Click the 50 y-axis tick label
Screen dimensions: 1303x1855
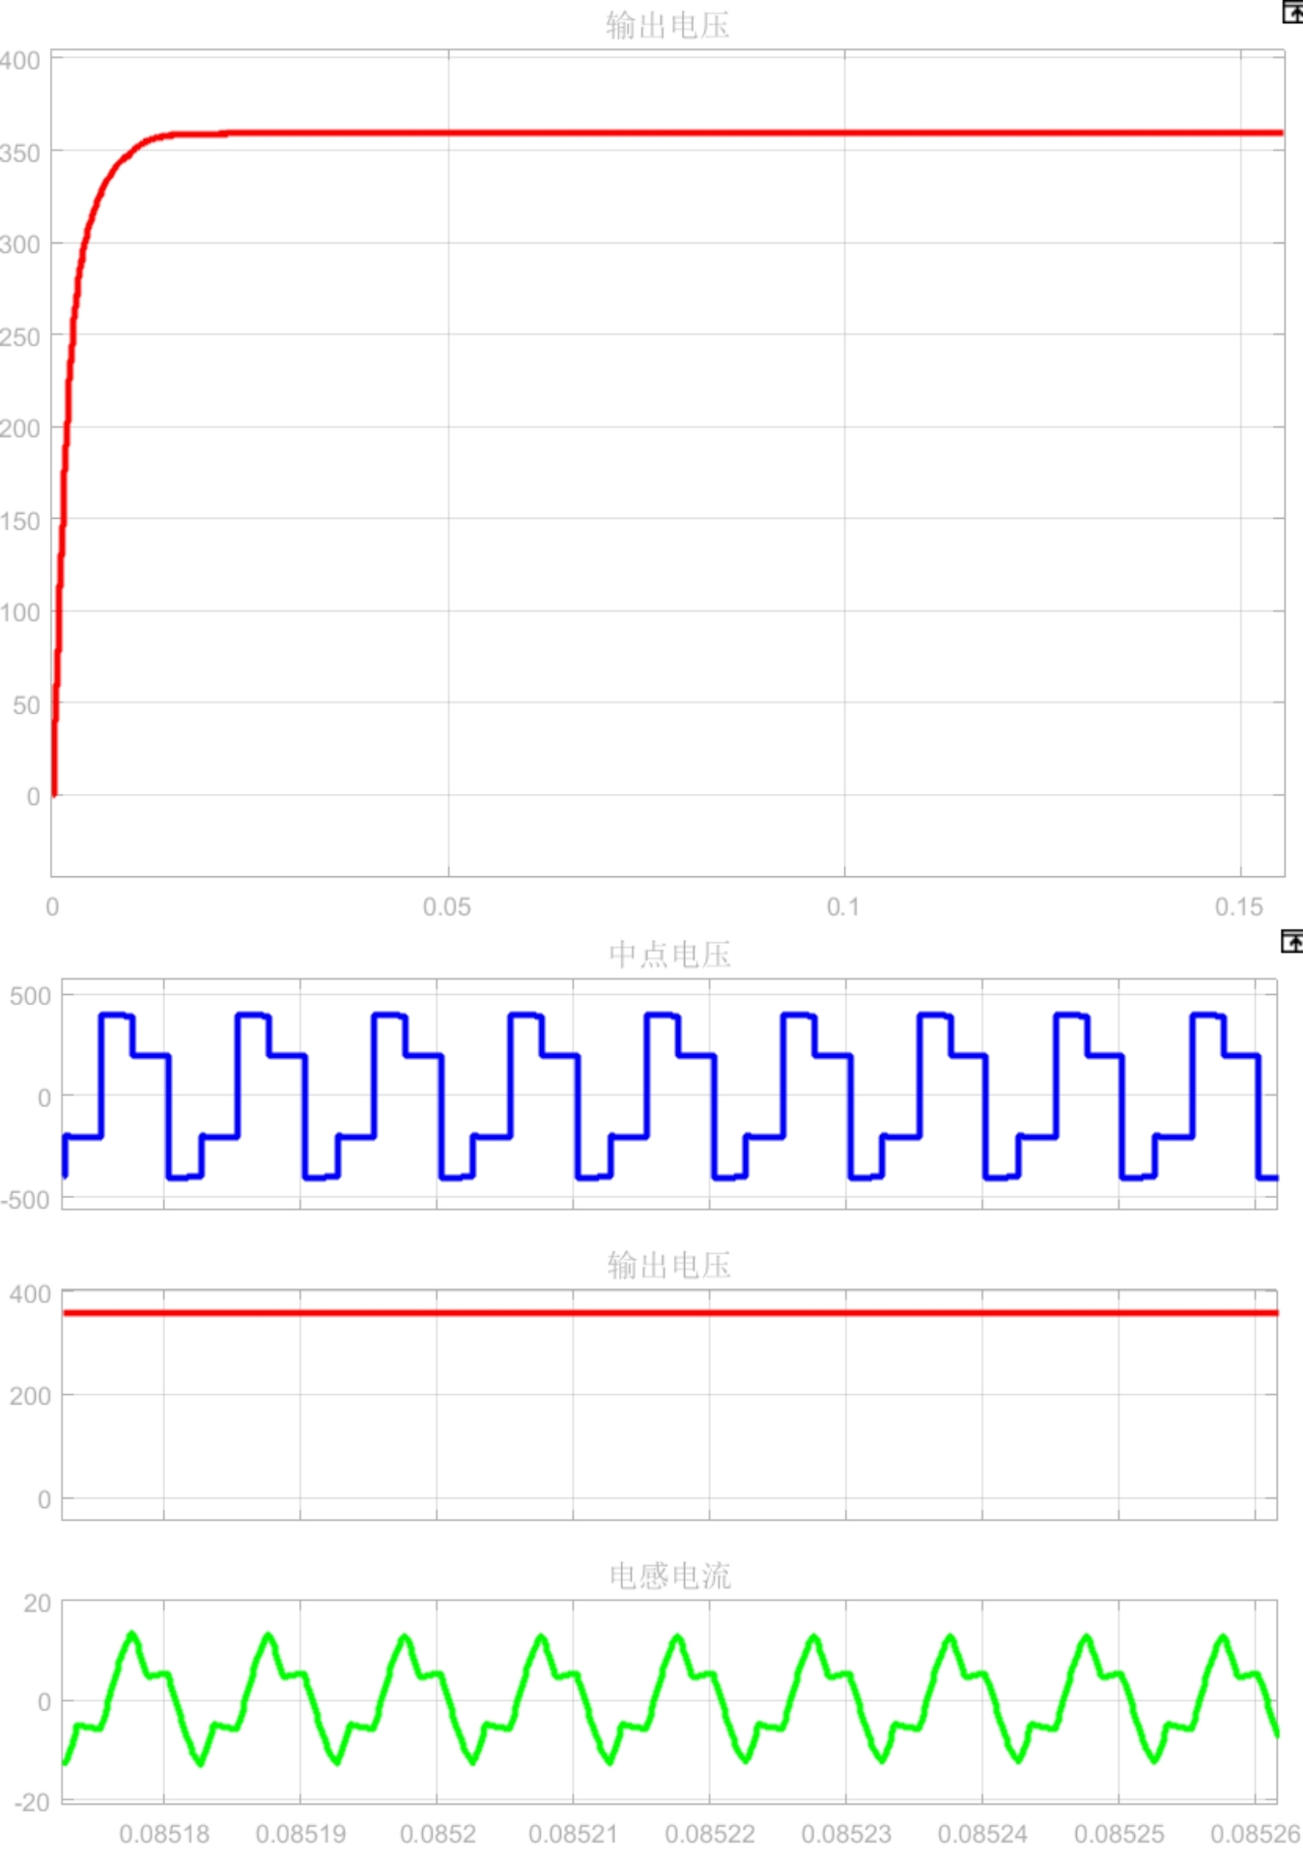click(27, 705)
